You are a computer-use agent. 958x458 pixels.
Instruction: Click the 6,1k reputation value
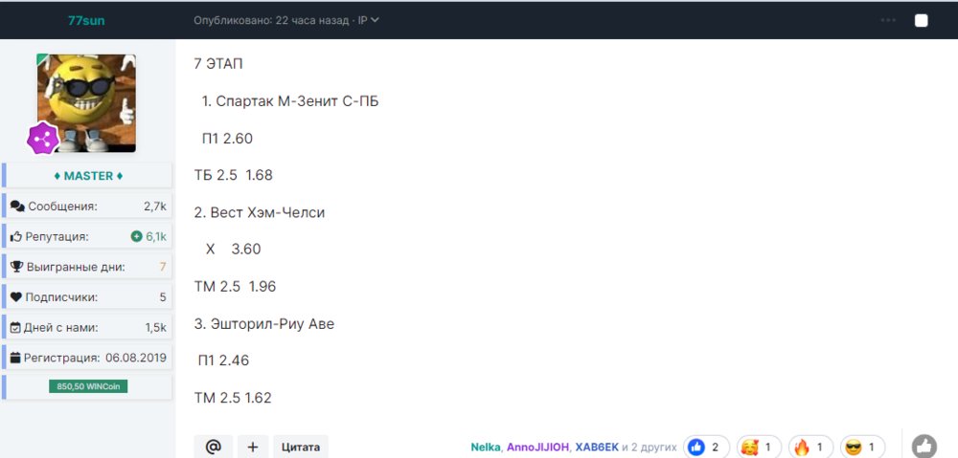click(x=155, y=236)
